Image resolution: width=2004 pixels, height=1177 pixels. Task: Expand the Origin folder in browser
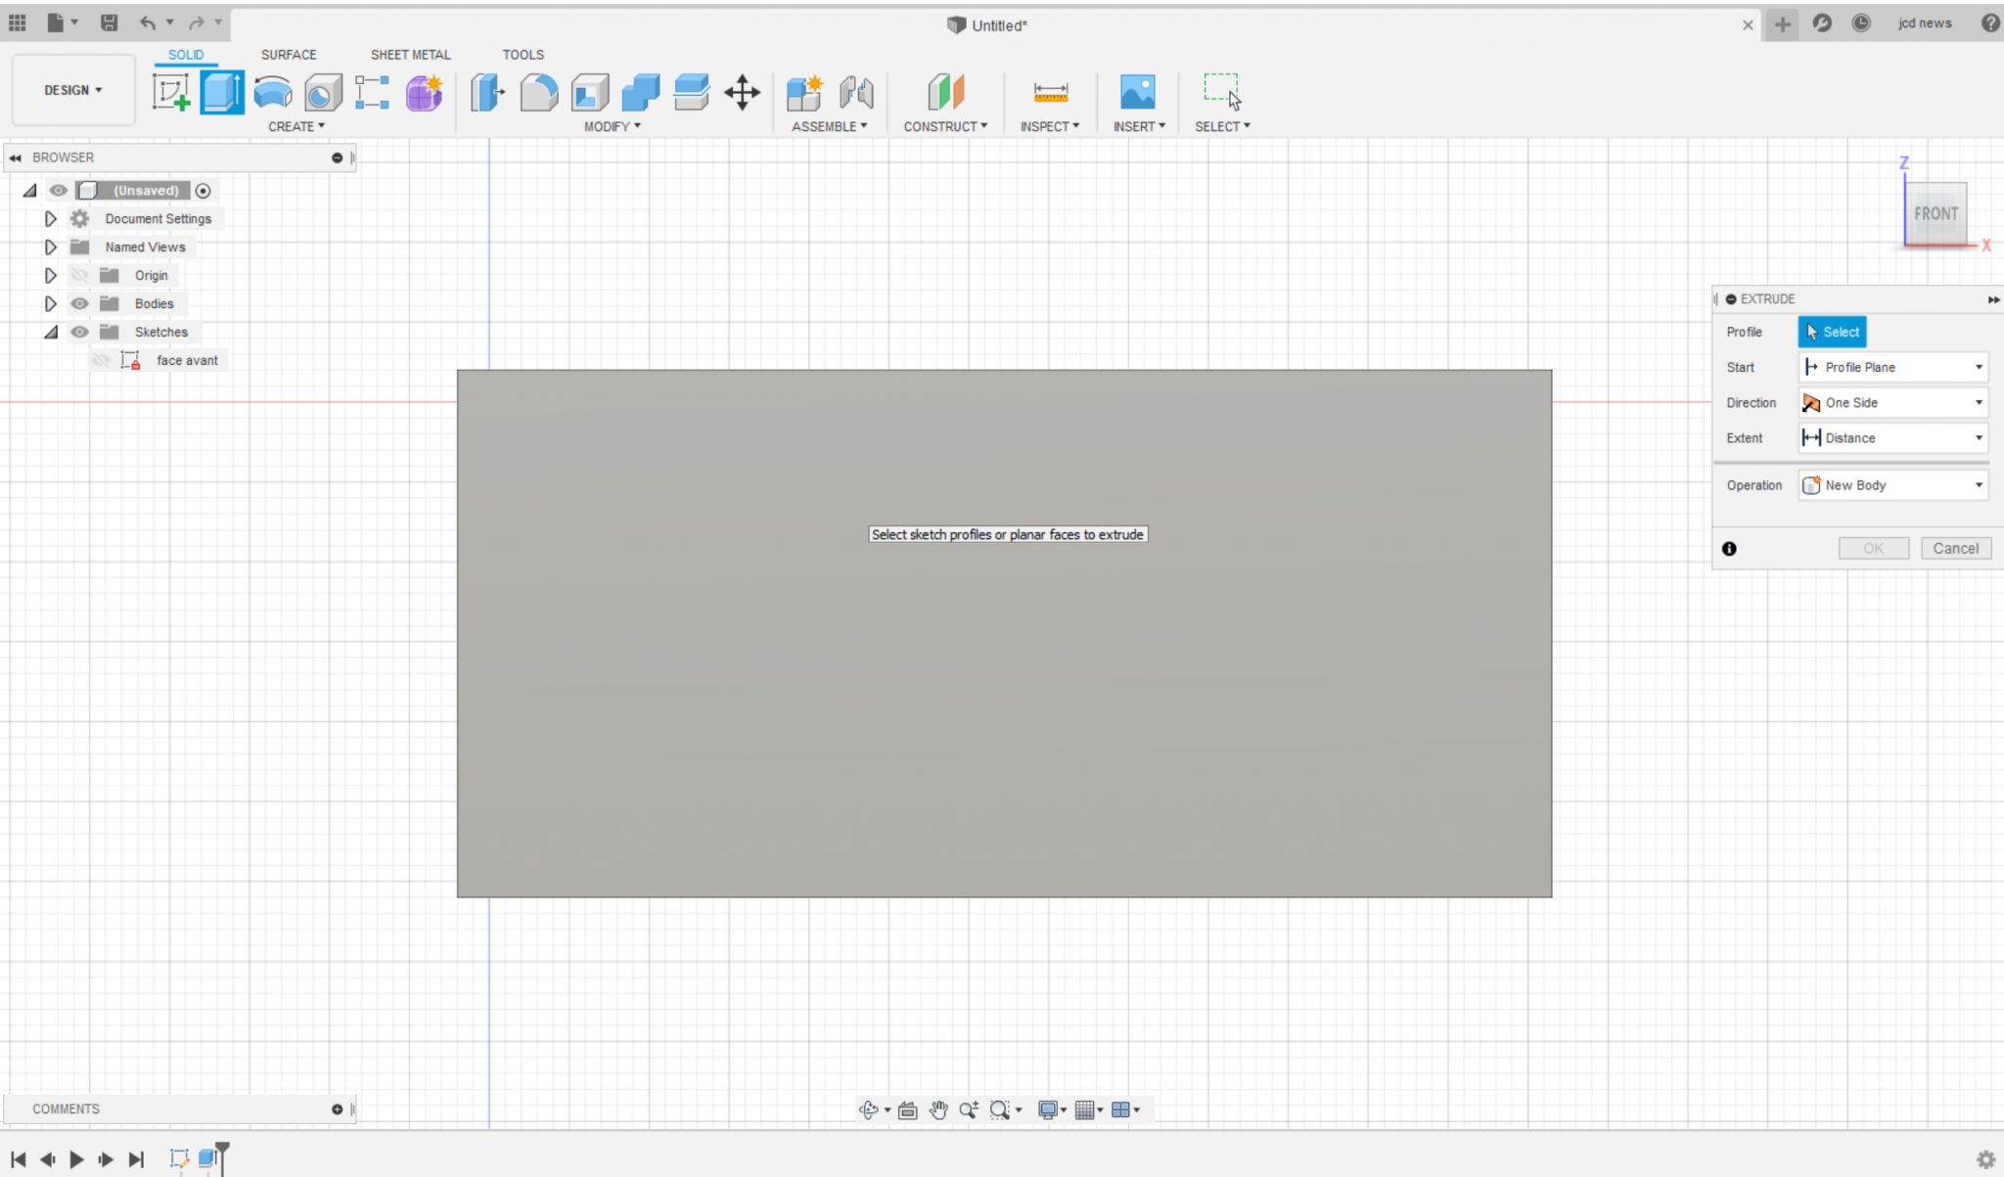[x=50, y=275]
